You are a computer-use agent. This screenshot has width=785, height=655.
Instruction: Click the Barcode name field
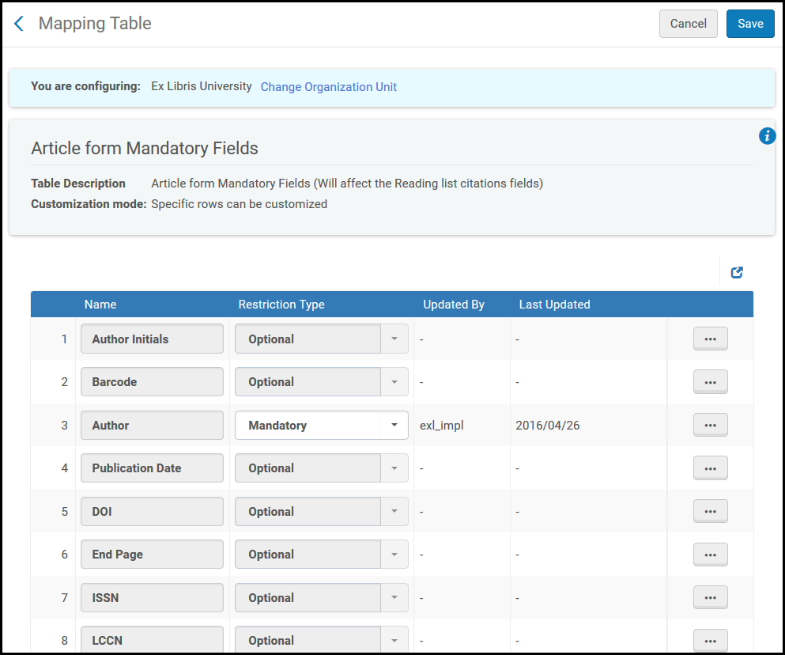[153, 382]
